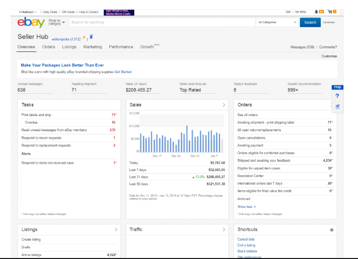Click Make Your Packages Look Better headline

click(x=62, y=65)
